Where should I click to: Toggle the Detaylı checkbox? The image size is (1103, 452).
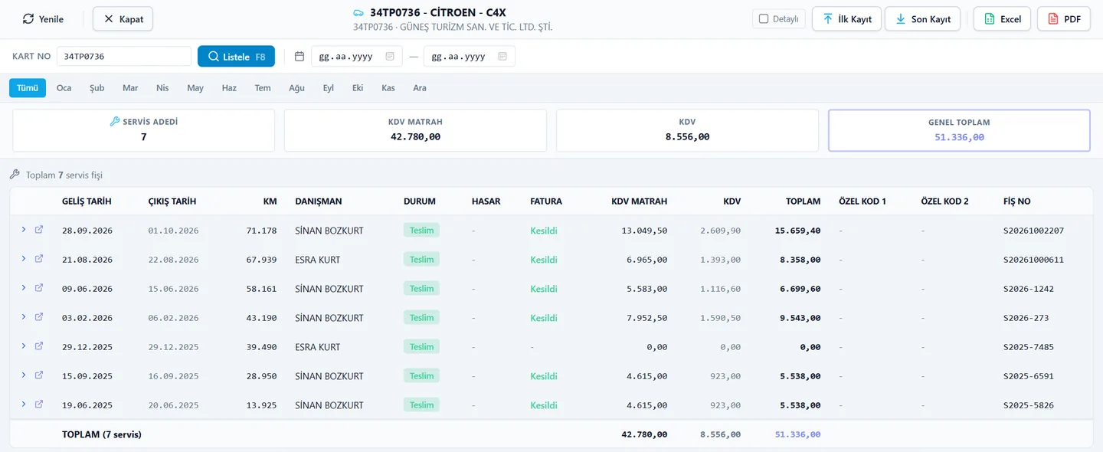764,18
